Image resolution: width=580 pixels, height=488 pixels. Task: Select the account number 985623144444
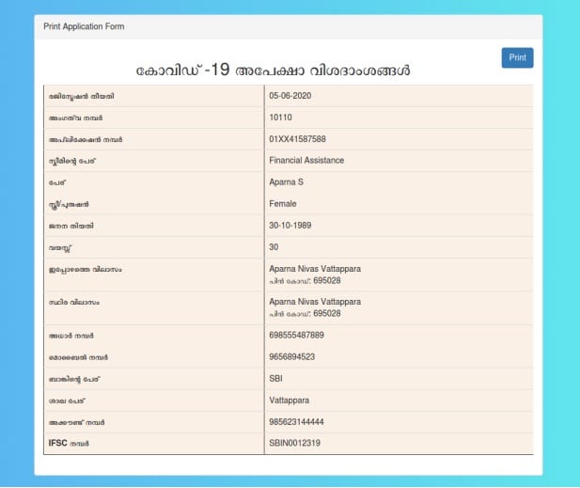[297, 421]
